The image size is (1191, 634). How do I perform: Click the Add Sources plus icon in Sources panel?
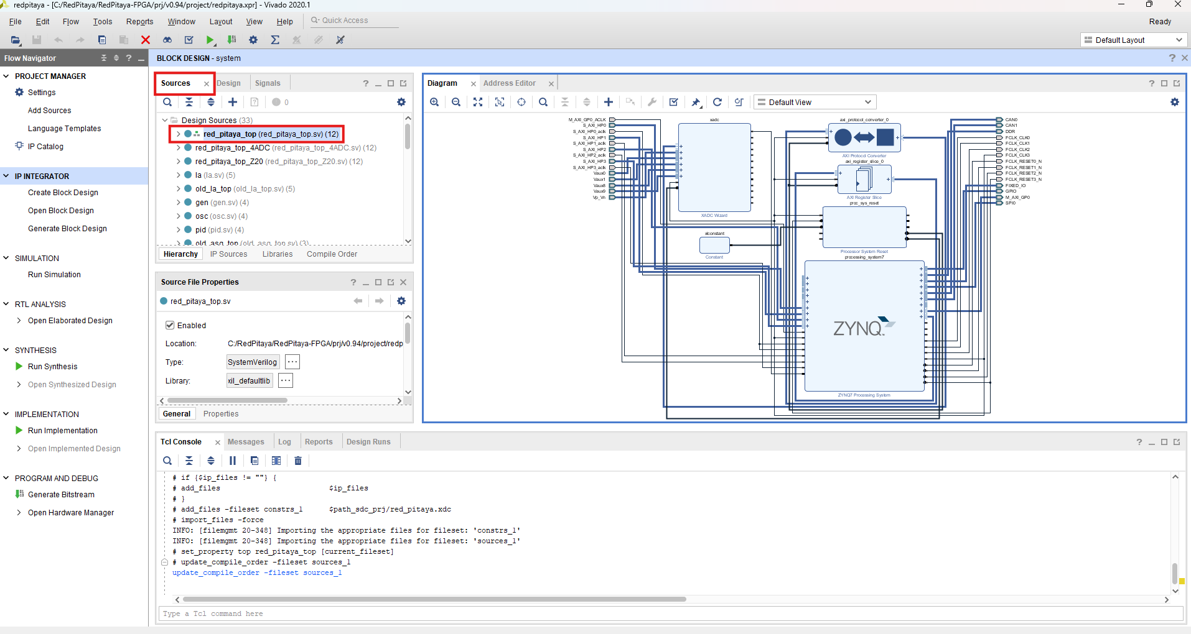point(233,102)
